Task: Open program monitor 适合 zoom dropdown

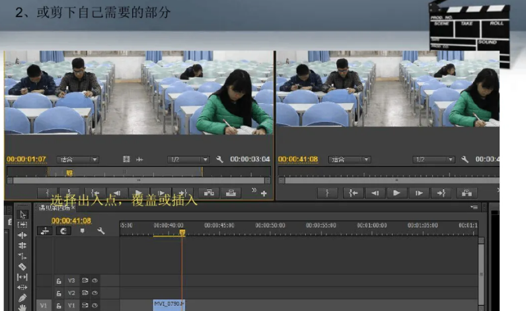Action: [x=350, y=159]
